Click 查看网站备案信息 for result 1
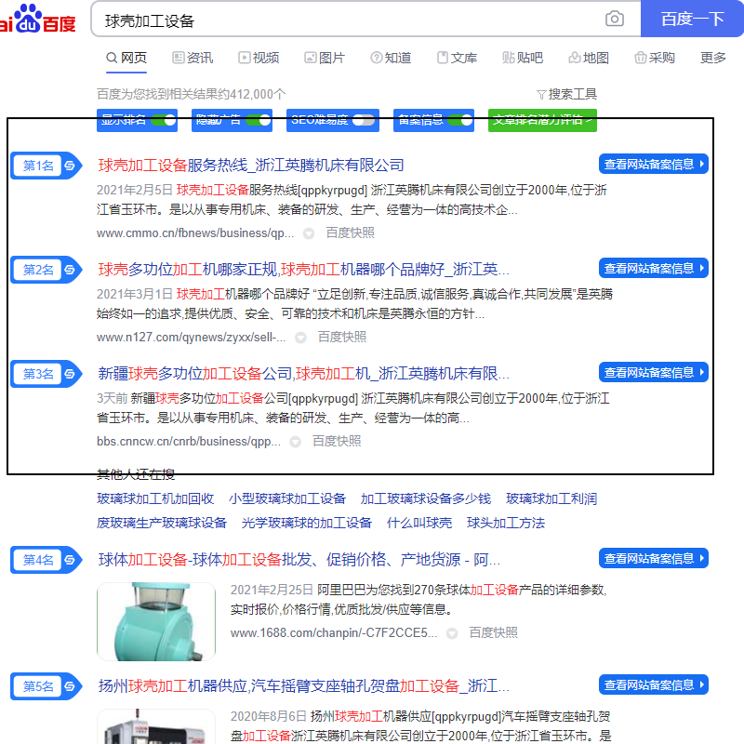This screenshot has height=744, width=744. [x=654, y=165]
